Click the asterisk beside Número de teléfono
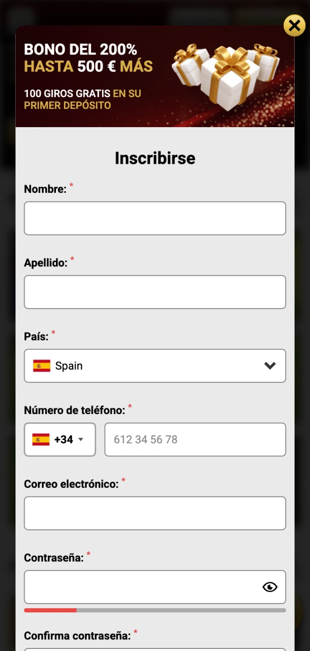The height and width of the screenshot is (651, 310). (x=130, y=407)
